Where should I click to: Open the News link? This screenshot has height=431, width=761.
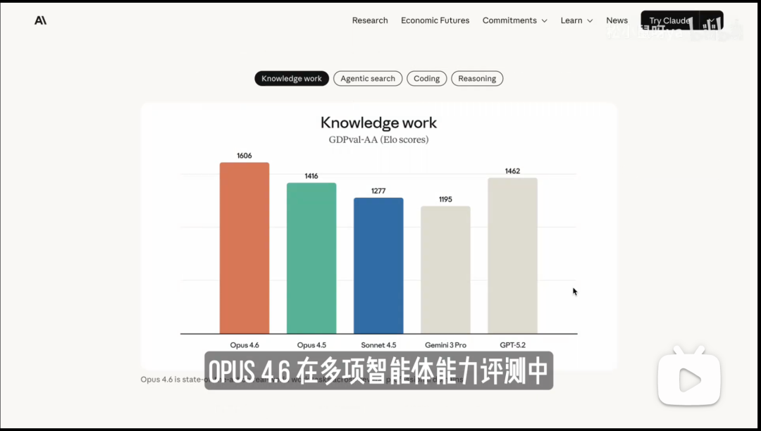[617, 20]
